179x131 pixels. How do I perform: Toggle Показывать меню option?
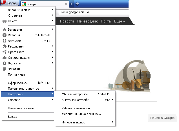[x=28, y=108]
